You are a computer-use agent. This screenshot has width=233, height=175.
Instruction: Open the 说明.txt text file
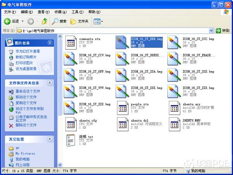[x=71, y=140]
